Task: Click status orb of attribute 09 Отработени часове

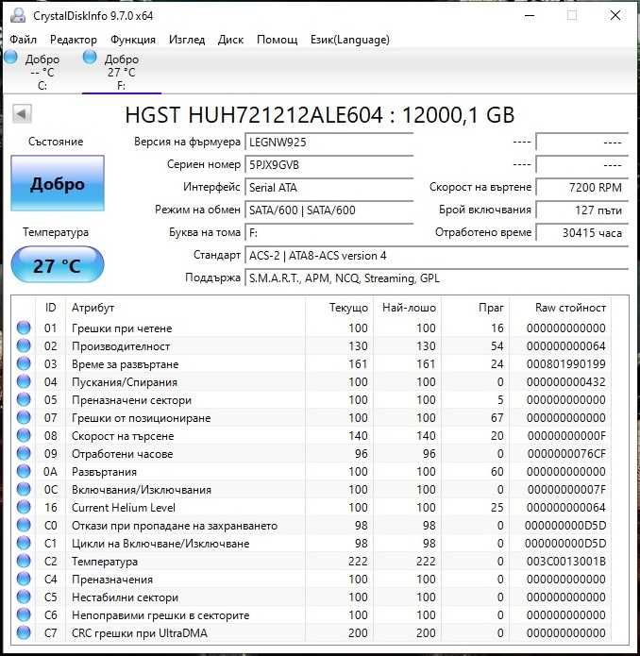Action: 24,453
